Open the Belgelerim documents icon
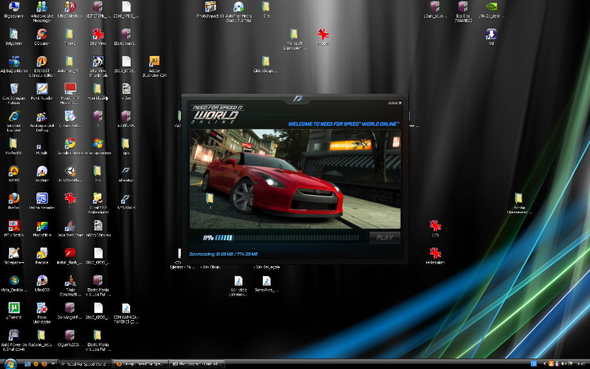The height and width of the screenshot is (369, 590). pos(14,36)
